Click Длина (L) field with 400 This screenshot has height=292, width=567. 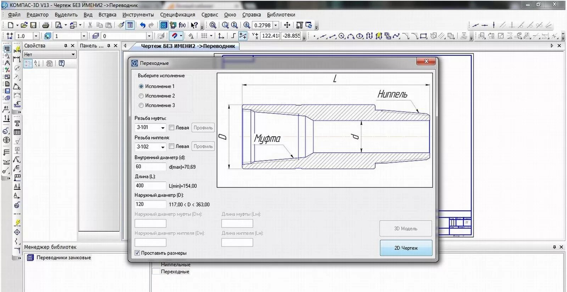pos(150,185)
